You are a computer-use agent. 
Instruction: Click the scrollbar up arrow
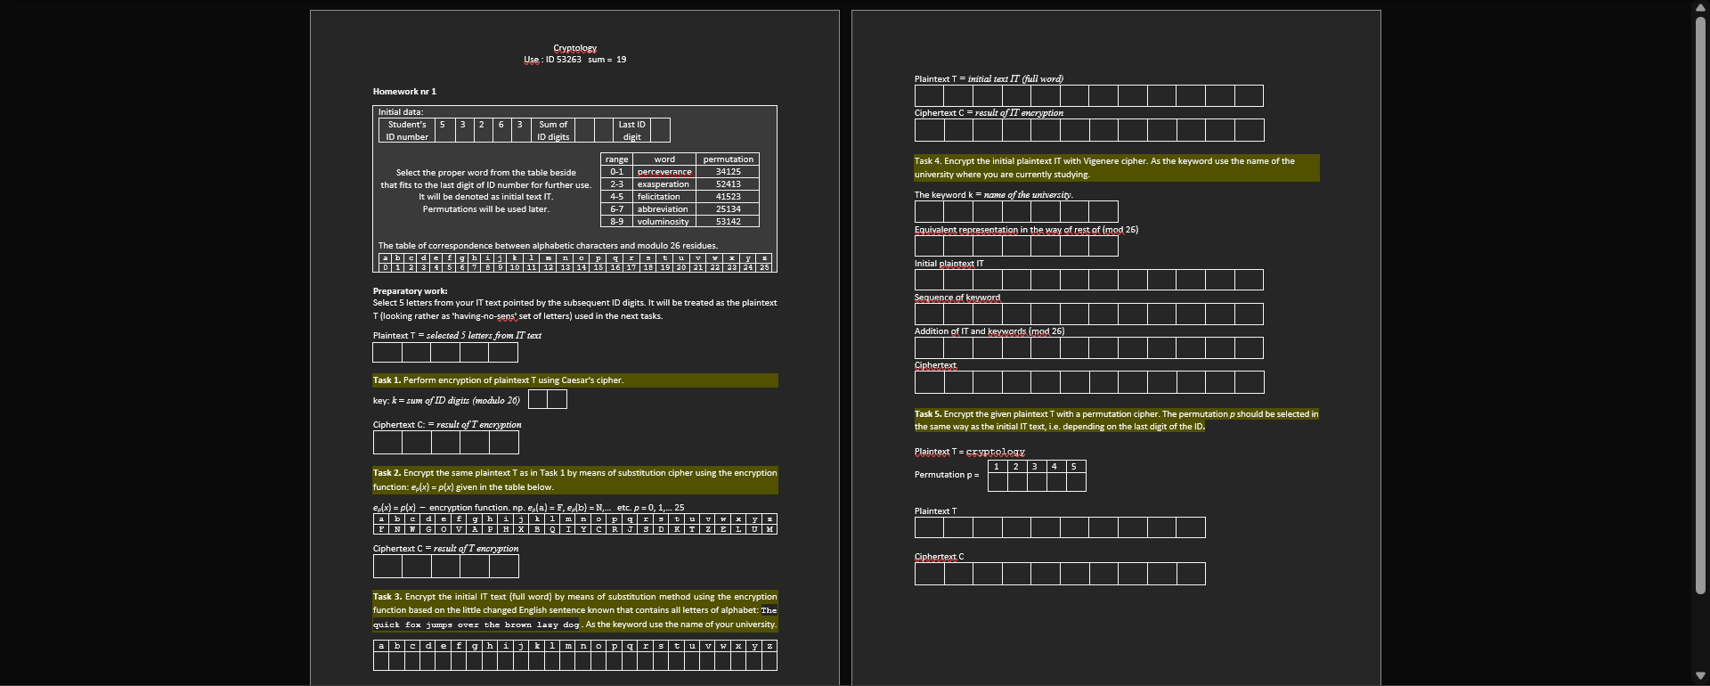[1700, 7]
